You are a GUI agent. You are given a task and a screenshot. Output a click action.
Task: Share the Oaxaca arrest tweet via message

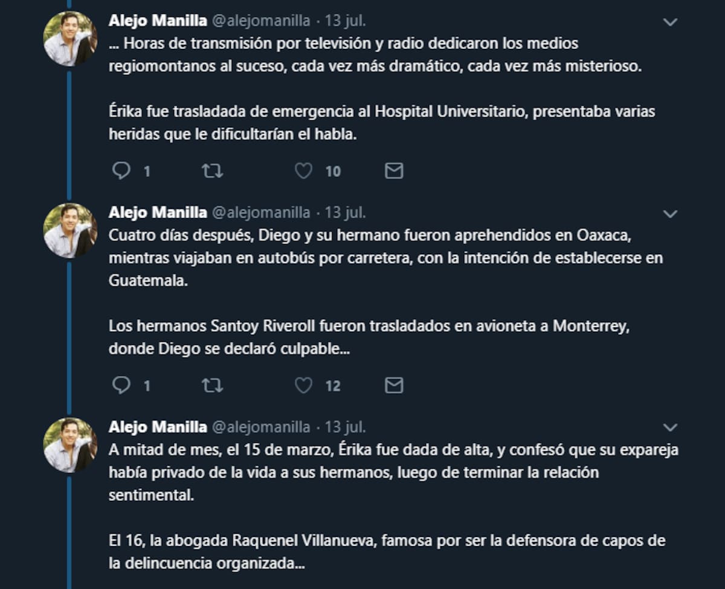394,385
